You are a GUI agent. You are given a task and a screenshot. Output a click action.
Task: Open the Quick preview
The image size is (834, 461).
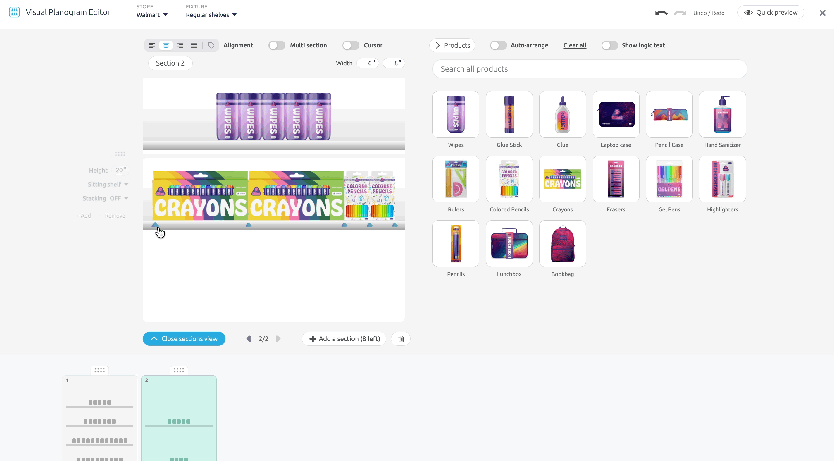click(771, 13)
